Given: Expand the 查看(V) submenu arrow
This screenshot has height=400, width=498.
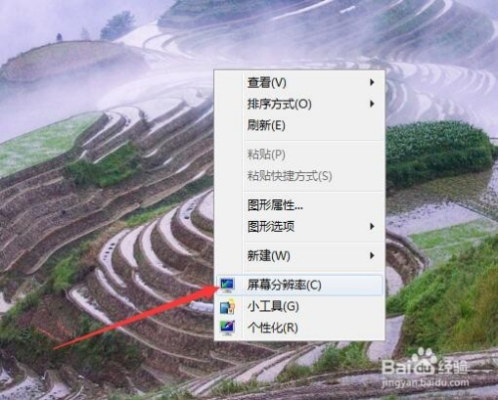Looking at the screenshot, I should 373,83.
